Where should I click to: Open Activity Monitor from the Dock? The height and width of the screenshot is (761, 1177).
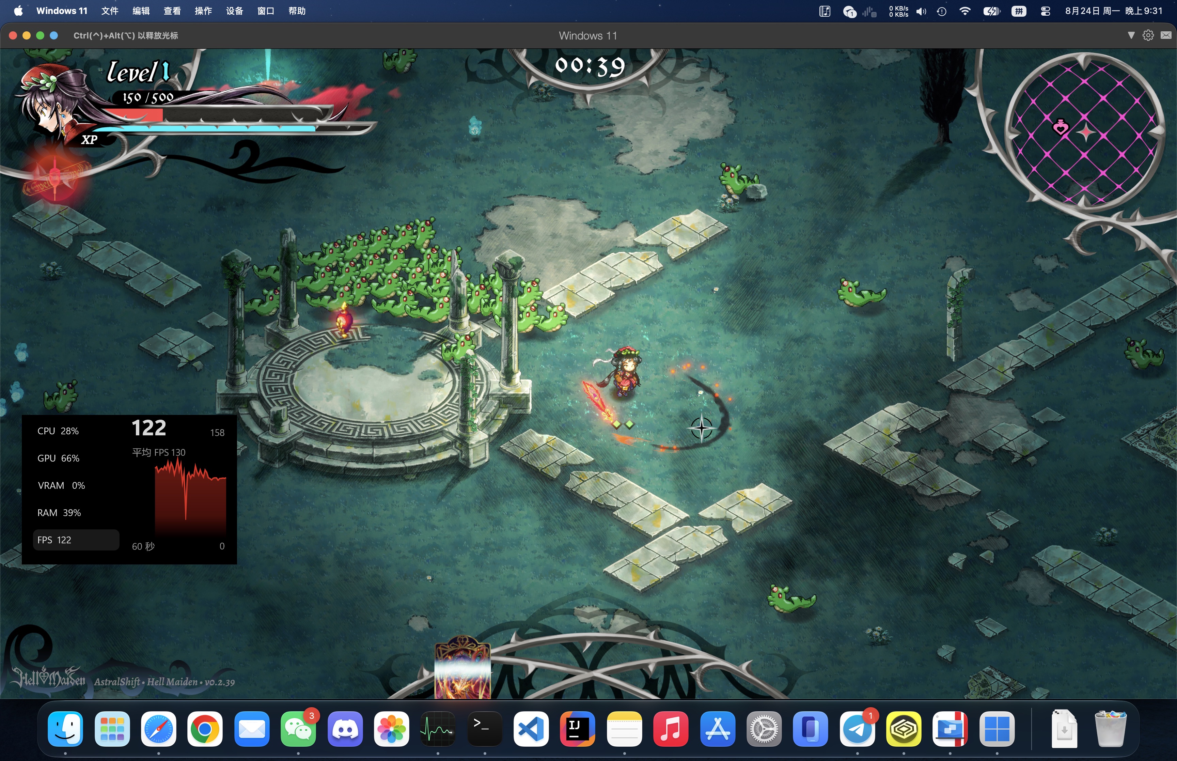coord(438,728)
